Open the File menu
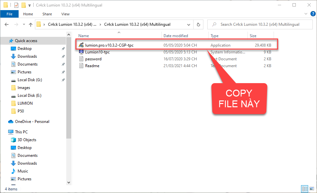Viewport: 317px width, 193px height. pyautogui.click(x=9, y=14)
